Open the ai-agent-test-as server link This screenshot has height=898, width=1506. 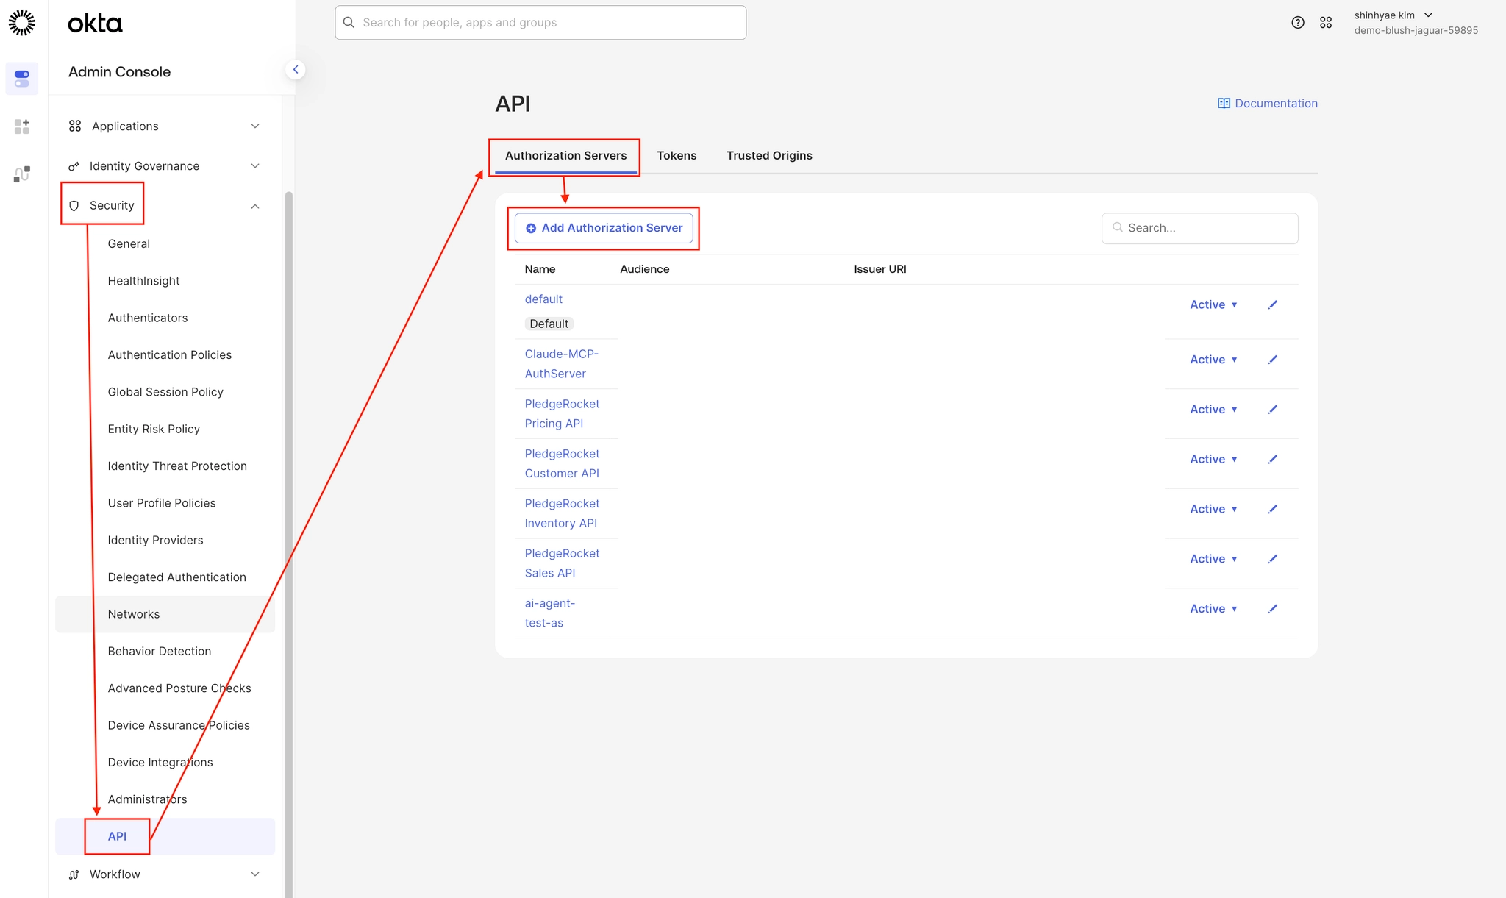[x=550, y=613]
